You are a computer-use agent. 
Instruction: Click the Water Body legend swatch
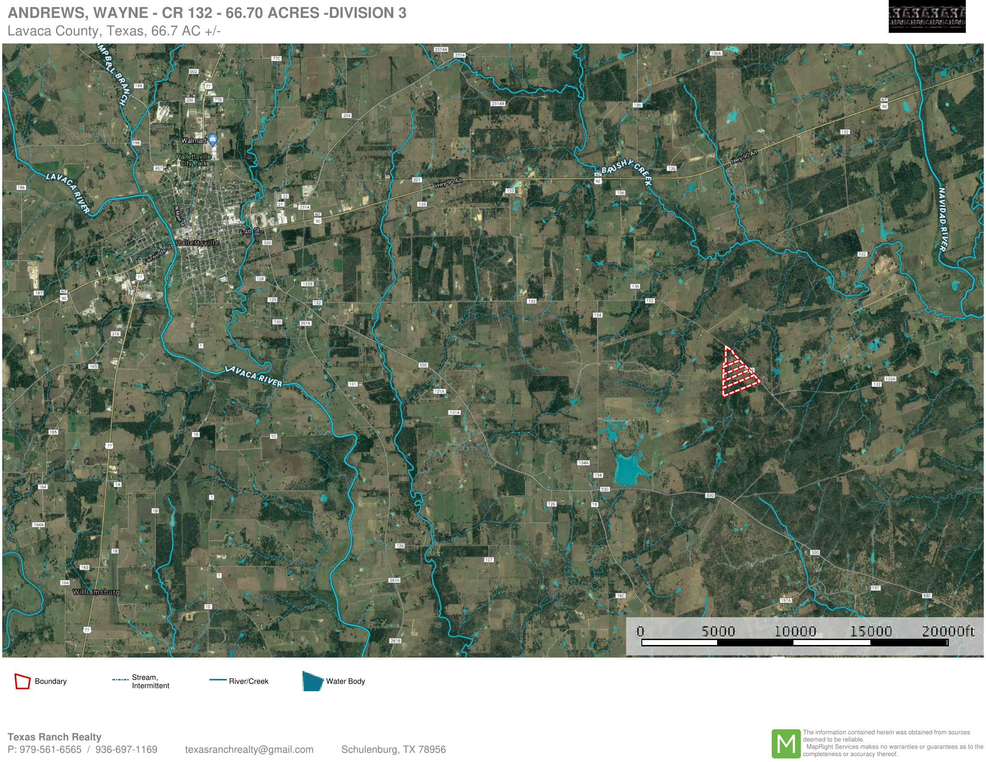click(312, 681)
